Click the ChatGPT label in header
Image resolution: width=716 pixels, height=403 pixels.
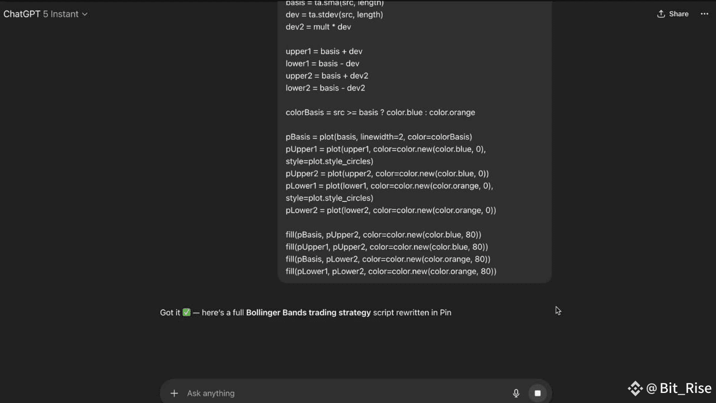pos(22,14)
